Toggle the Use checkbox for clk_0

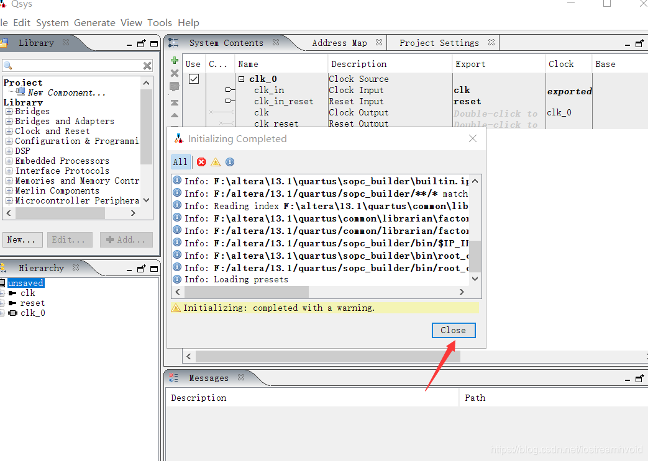point(194,78)
